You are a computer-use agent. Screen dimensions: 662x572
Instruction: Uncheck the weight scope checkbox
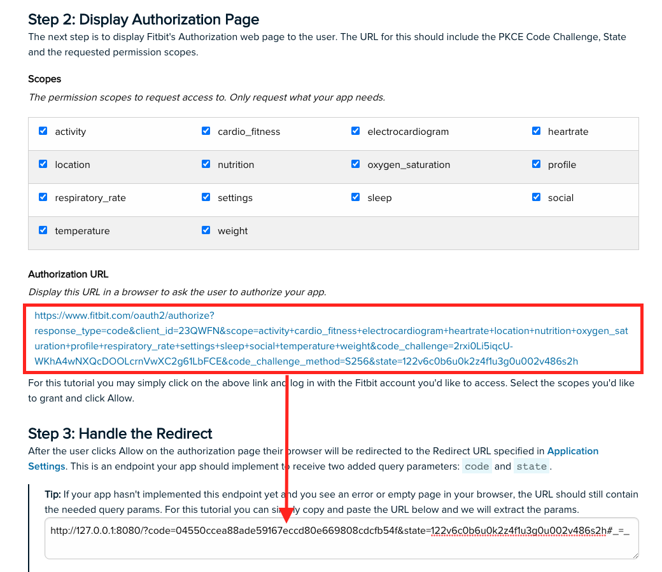point(206,230)
